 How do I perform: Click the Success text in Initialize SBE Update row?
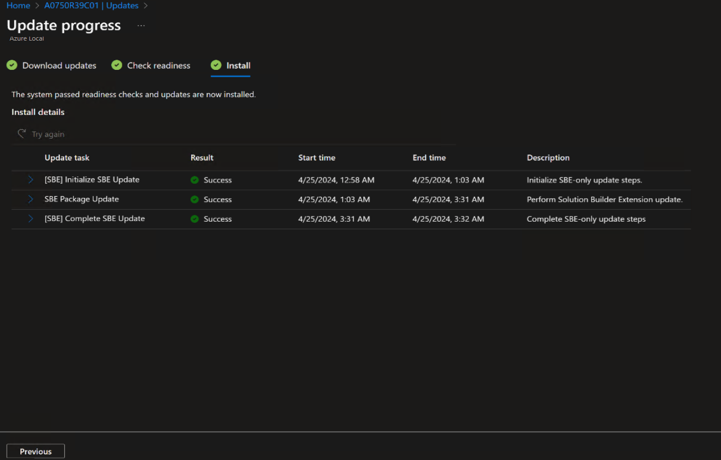click(x=218, y=180)
